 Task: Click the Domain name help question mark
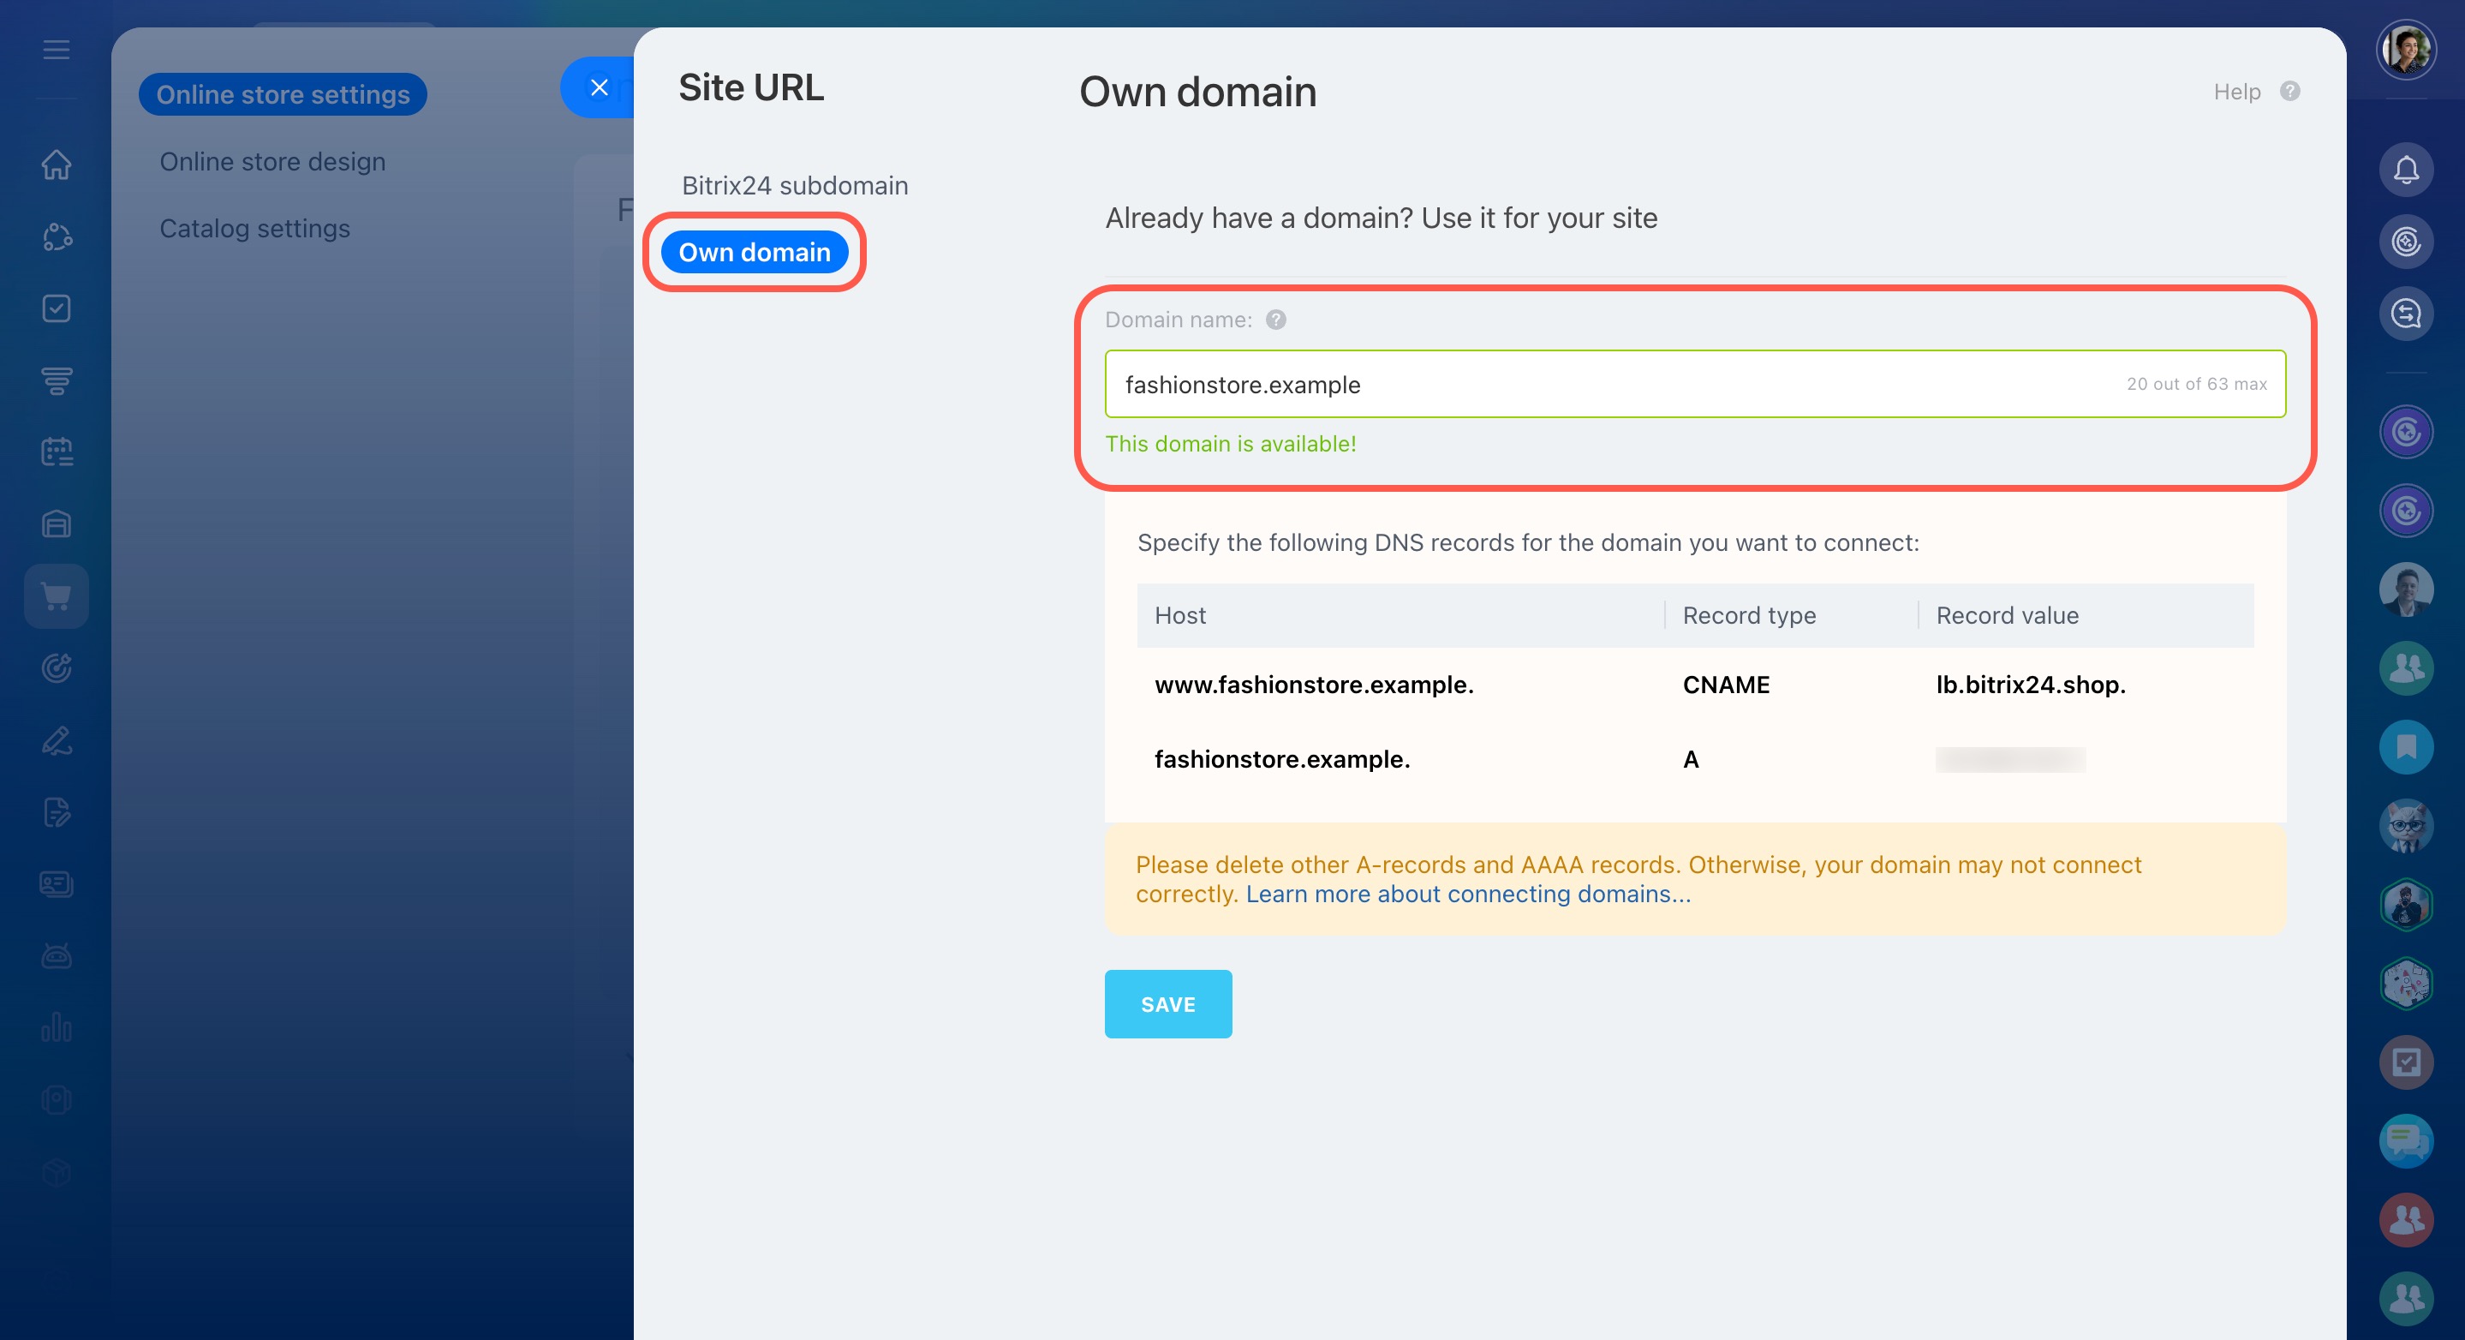tap(1275, 320)
